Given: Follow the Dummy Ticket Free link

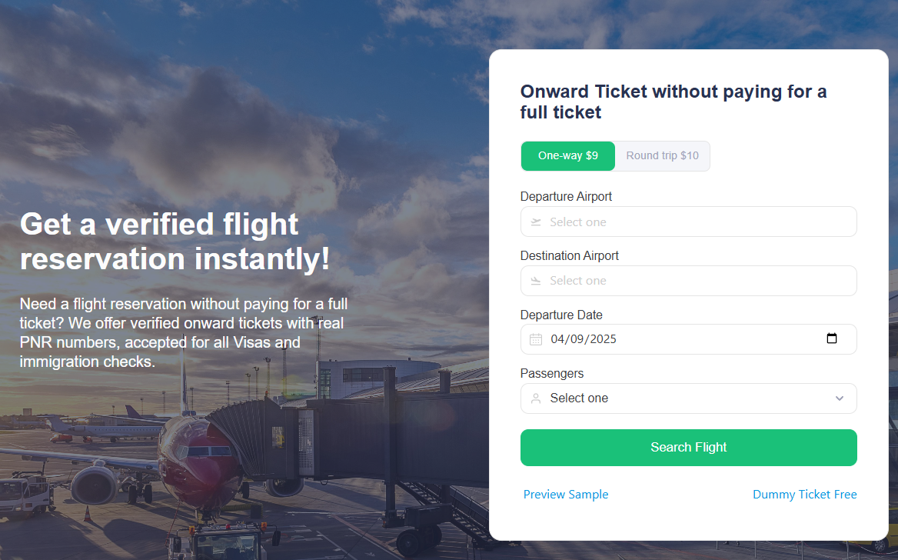Looking at the screenshot, I should (x=804, y=495).
